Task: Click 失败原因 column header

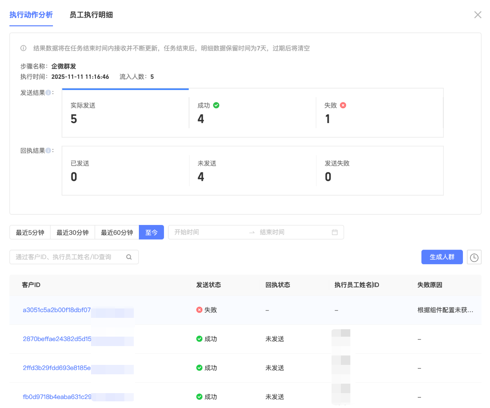Action: [x=430, y=285]
